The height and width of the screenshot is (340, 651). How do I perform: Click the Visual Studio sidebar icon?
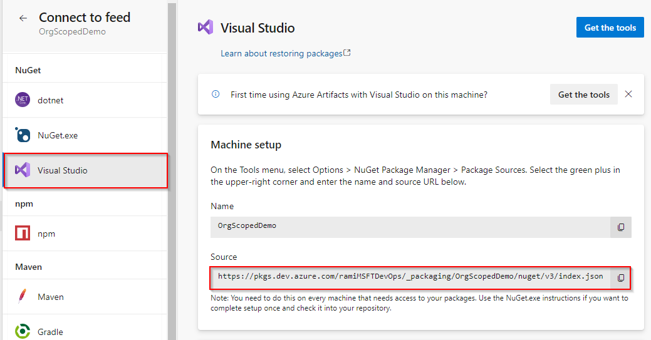[23, 170]
